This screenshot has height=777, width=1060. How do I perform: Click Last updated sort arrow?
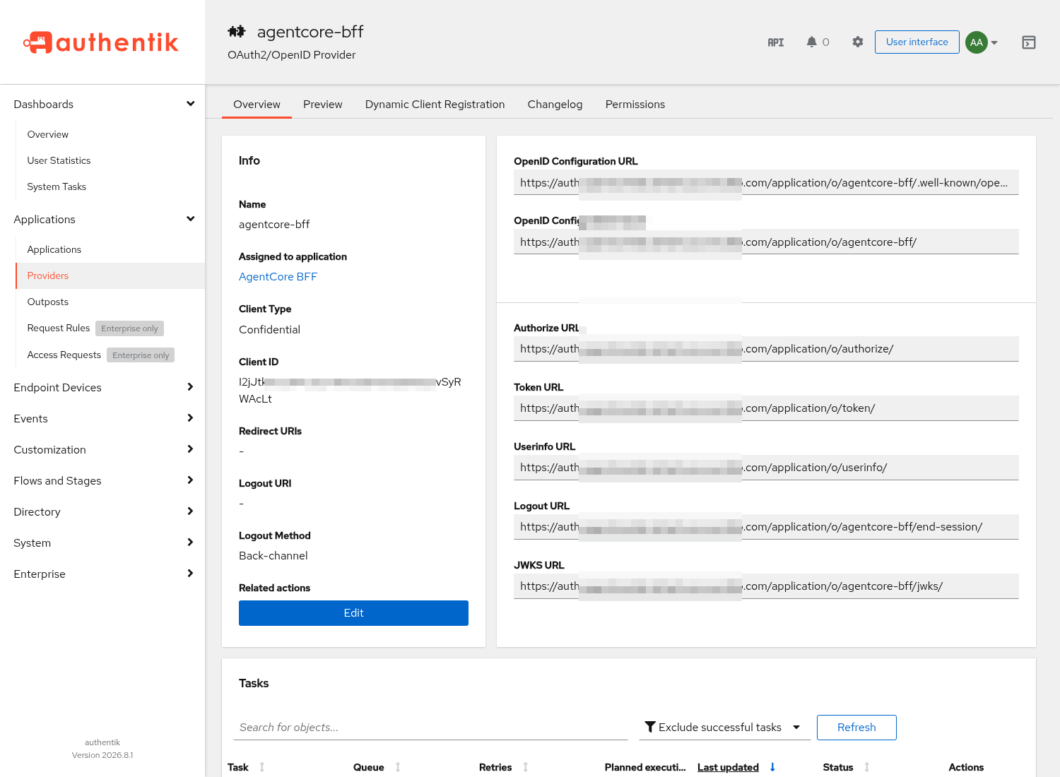772,767
